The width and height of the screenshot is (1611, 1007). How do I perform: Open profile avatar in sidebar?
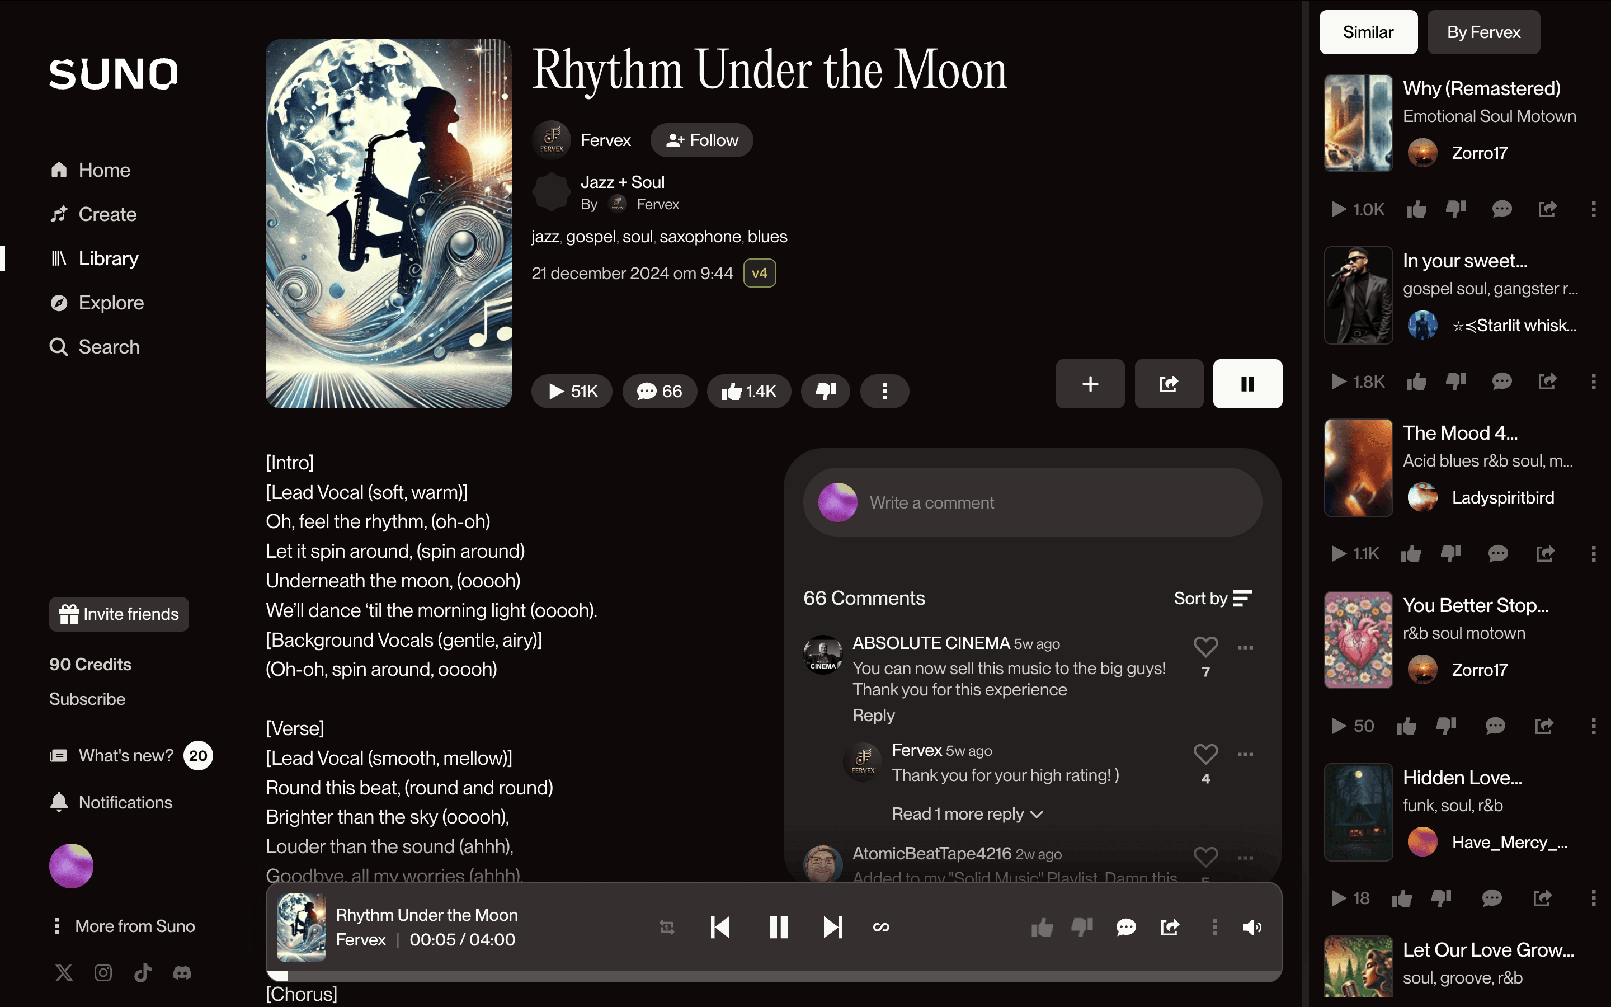(71, 866)
